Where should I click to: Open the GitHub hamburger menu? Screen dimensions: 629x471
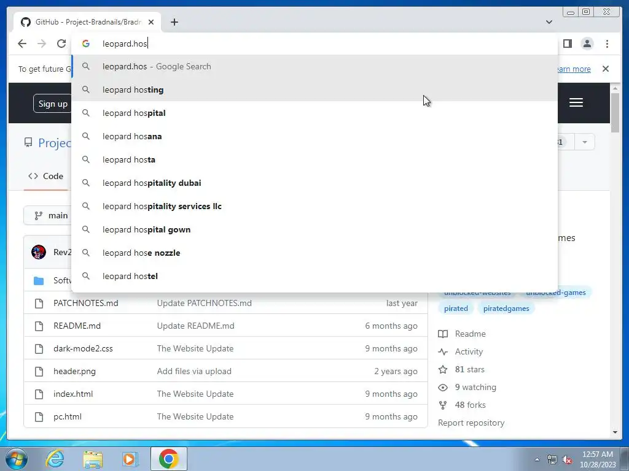pyautogui.click(x=576, y=102)
